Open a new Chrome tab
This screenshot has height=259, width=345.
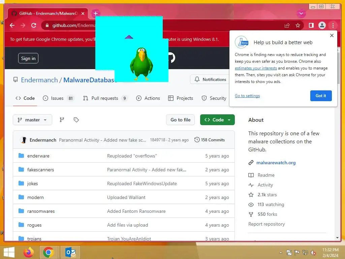[95, 13]
